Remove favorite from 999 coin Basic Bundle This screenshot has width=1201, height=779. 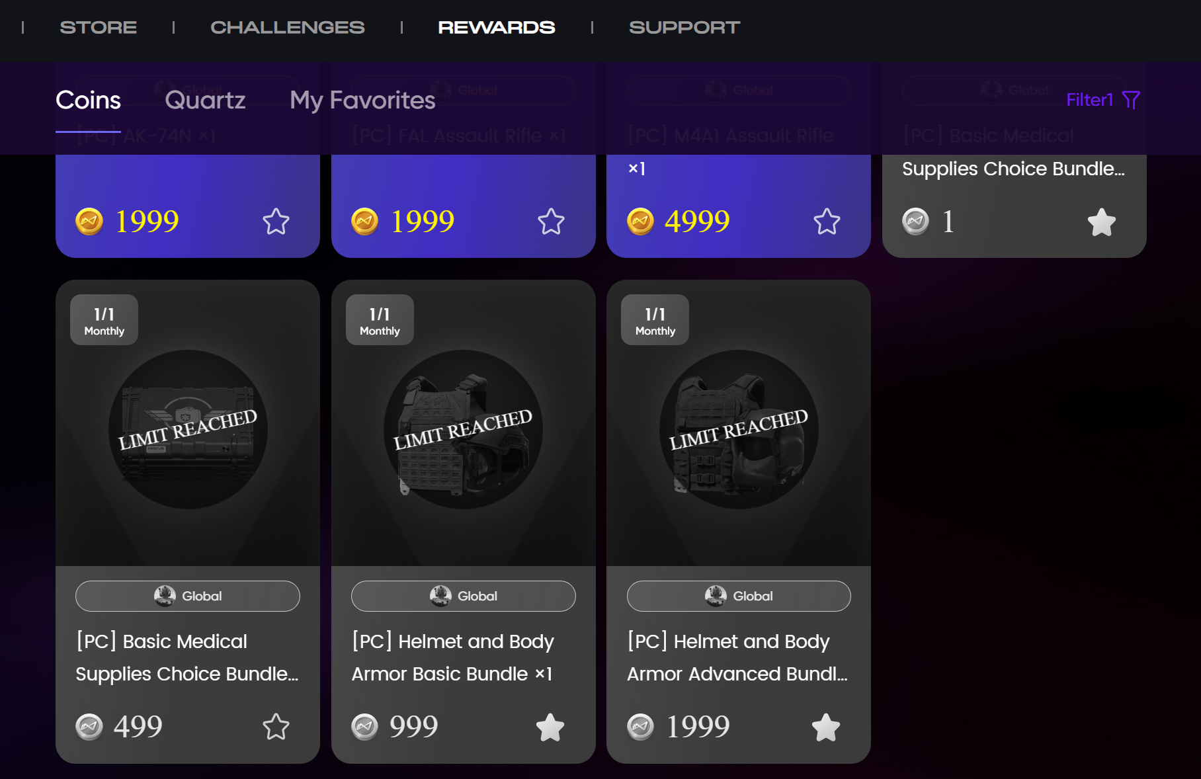point(550,727)
